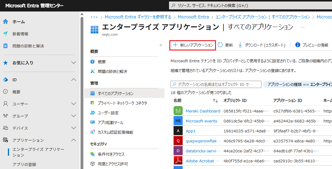Image resolution: width=332 pixels, height=169 pixels.
Task: Open the quejwqsnowflak application link
Action: tap(203, 141)
